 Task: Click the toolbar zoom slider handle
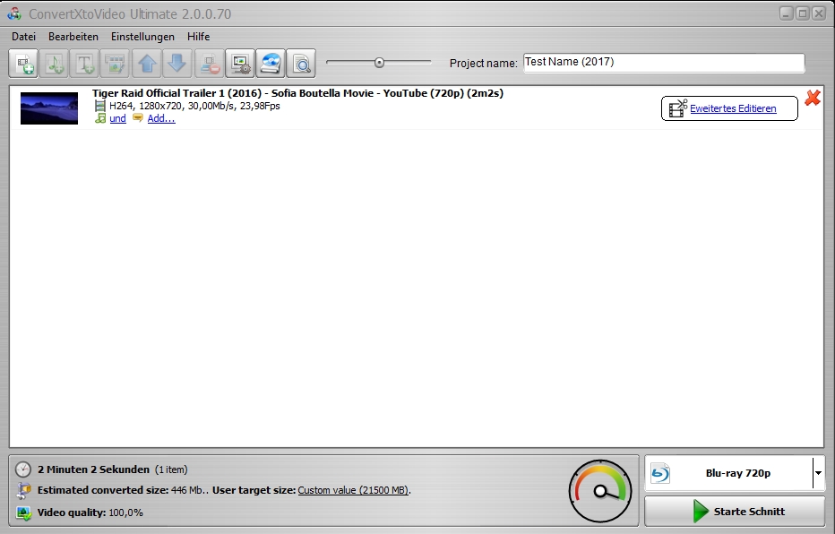coord(379,63)
